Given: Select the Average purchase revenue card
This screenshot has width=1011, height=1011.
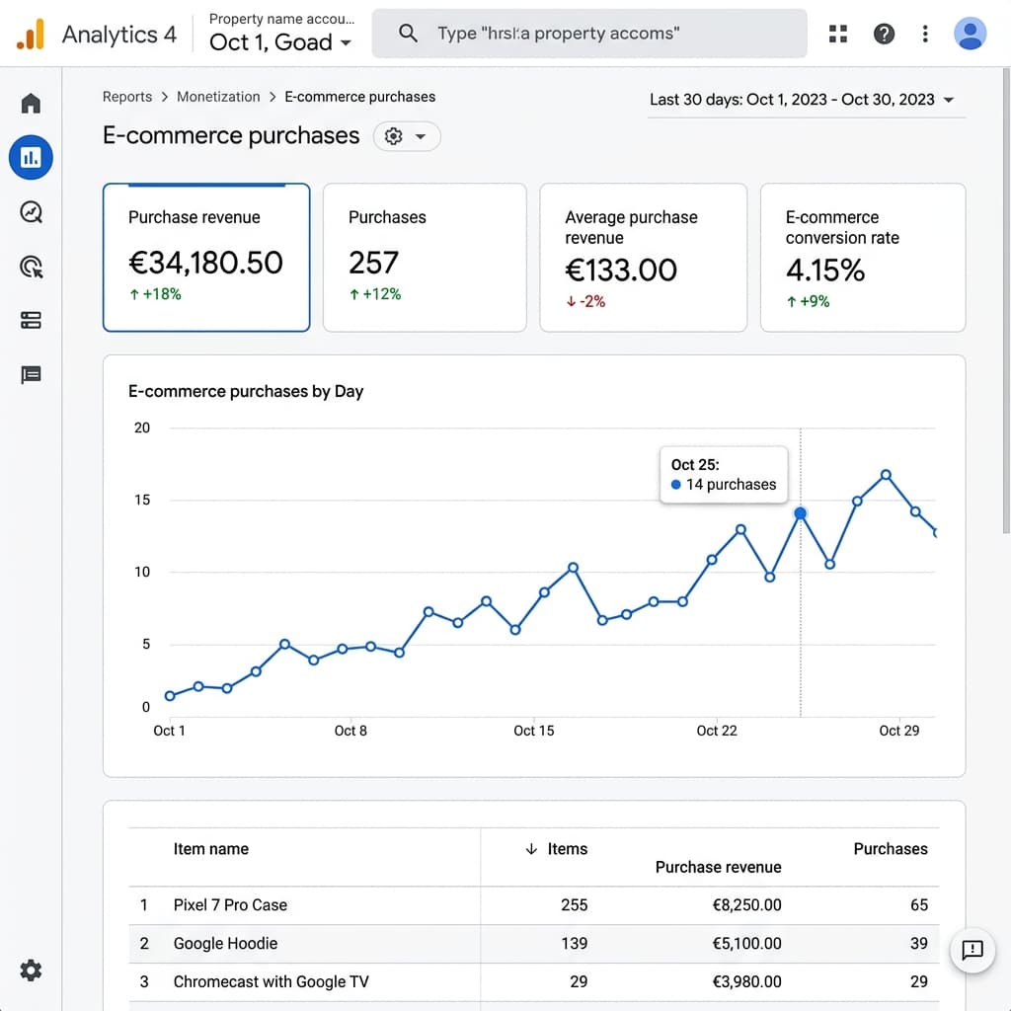Looking at the screenshot, I should [x=644, y=258].
